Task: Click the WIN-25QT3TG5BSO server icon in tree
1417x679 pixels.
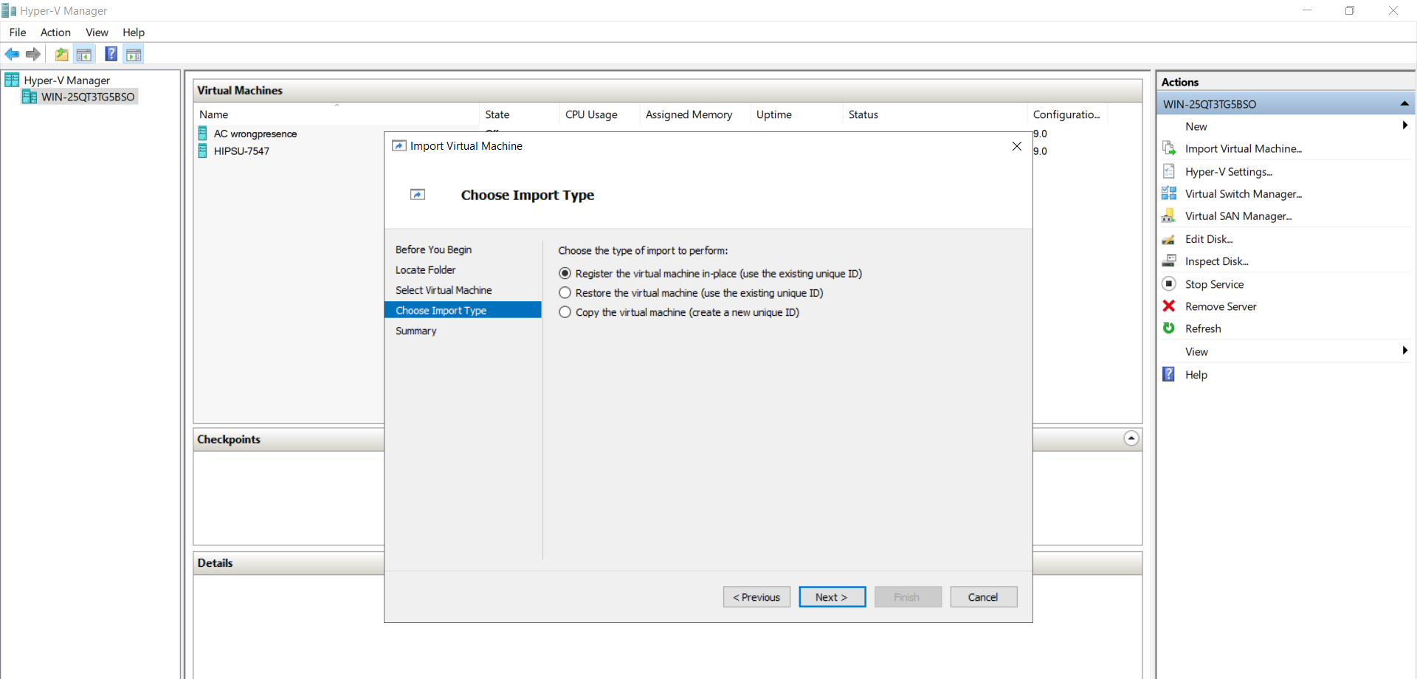Action: pyautogui.click(x=30, y=97)
